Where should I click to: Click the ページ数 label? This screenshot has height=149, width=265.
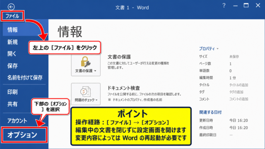click(205, 63)
